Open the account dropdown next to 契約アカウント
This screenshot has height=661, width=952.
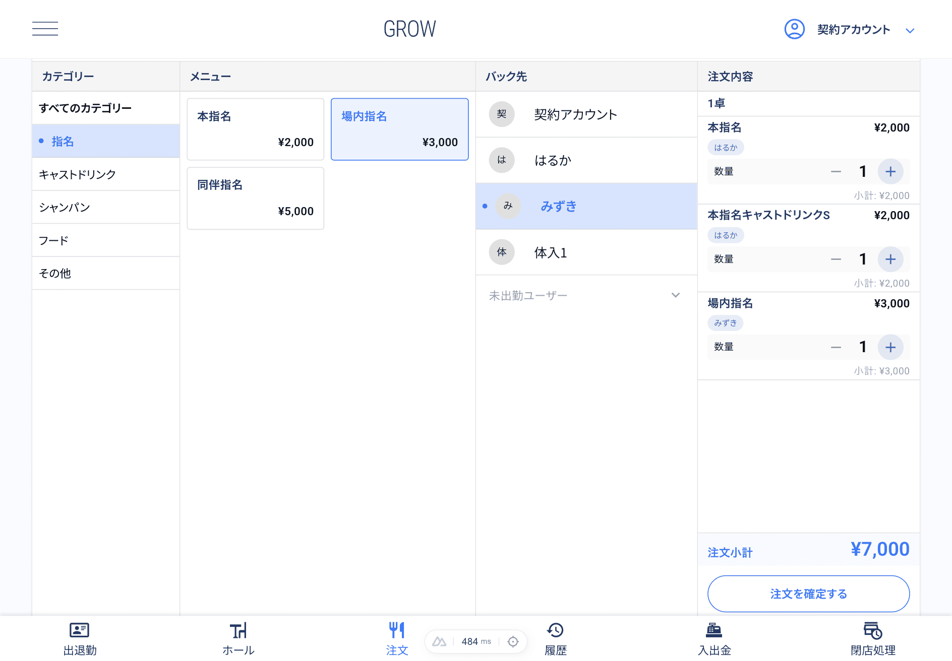click(x=911, y=30)
